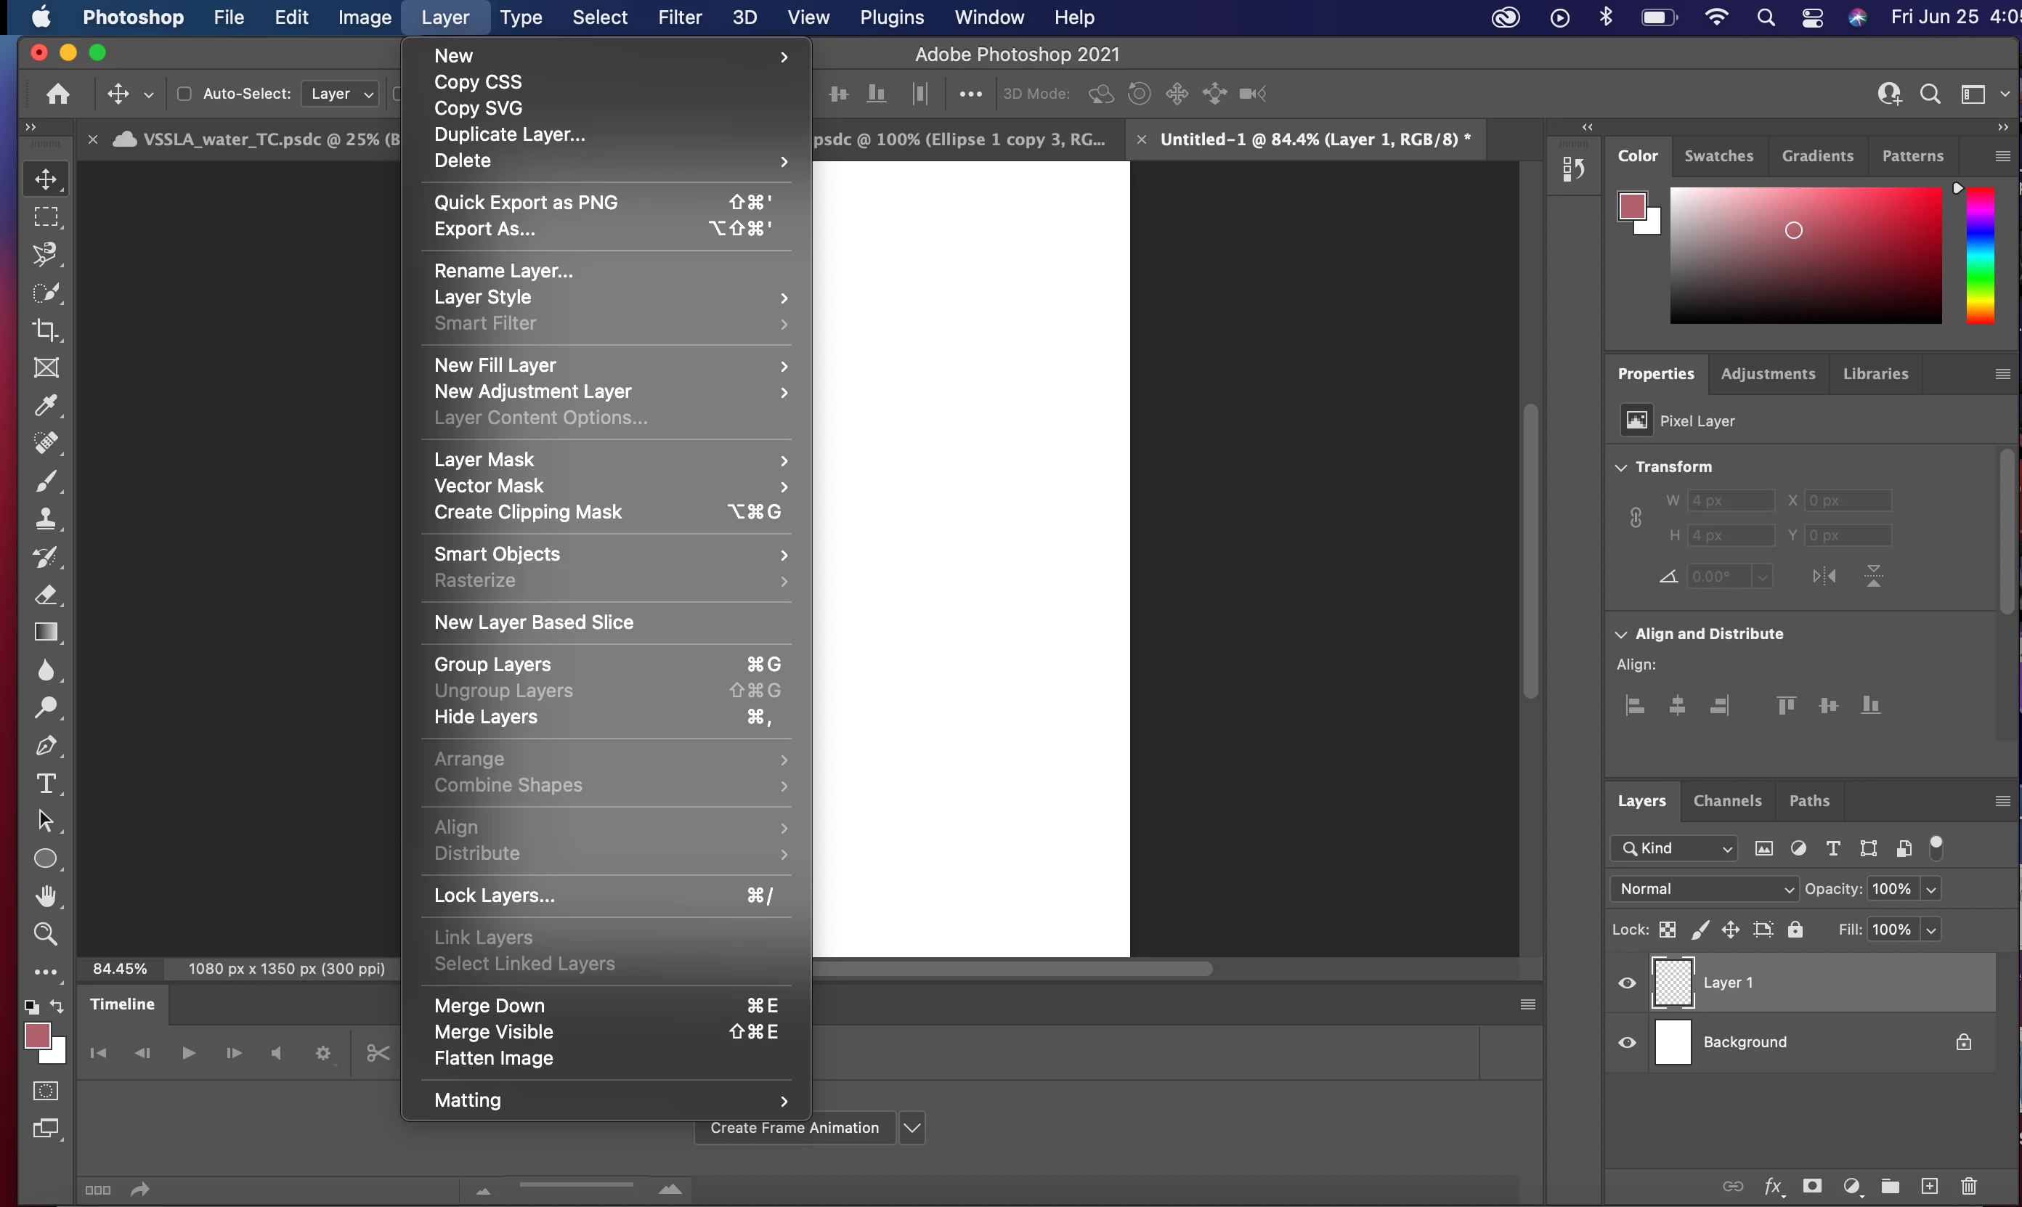Screen dimensions: 2022x1207
Task: Click the rainbow hue slider
Action: pyautogui.click(x=1980, y=255)
